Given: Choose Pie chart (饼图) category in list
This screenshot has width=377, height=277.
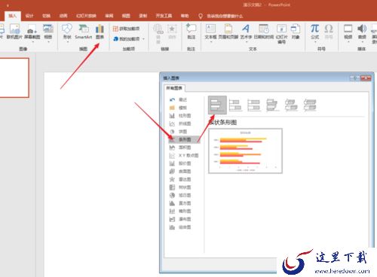Looking at the screenshot, I should [182, 132].
